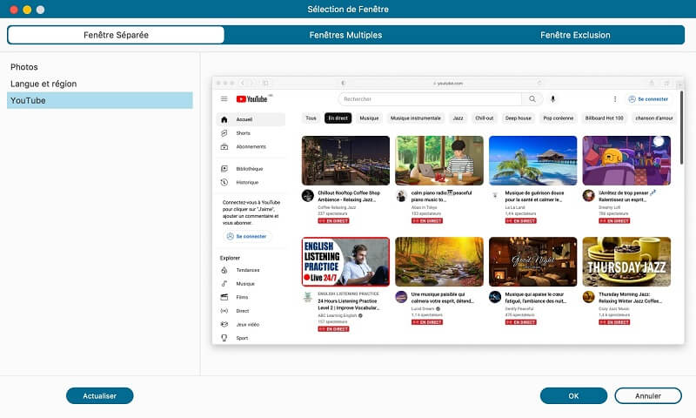This screenshot has width=696, height=418.
Task: Click the Lucid Dream channel avatar
Action: 401,297
